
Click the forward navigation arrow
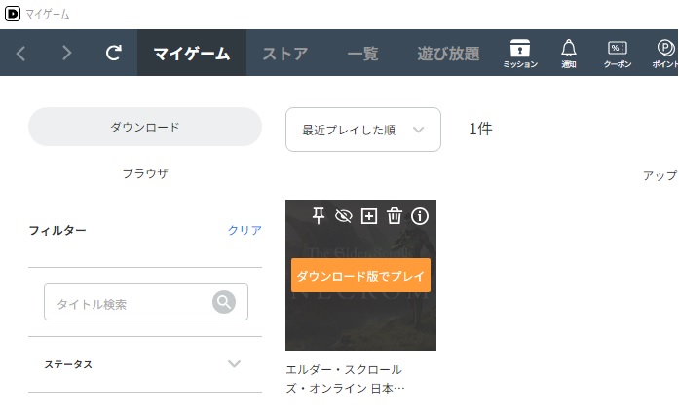pos(66,53)
